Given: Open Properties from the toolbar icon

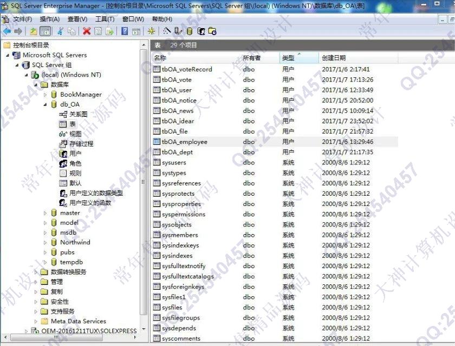Looking at the screenshot, I should click(98, 31).
